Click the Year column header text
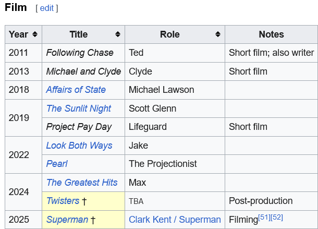 pos(18,34)
